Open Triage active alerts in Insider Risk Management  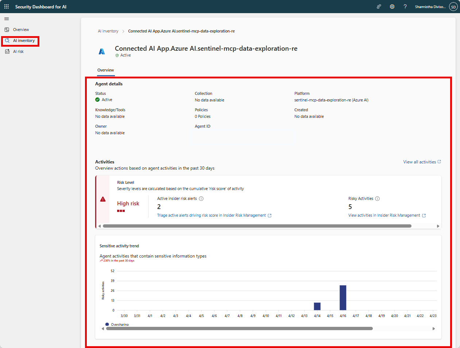[212, 216]
